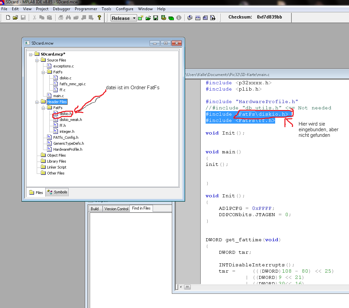Click the Save Workspace floppy disk icon
Screen dimensions: 349x308
coord(156,18)
